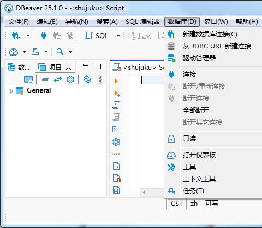
Task: Open the project panel settings gear
Action: tap(70, 79)
